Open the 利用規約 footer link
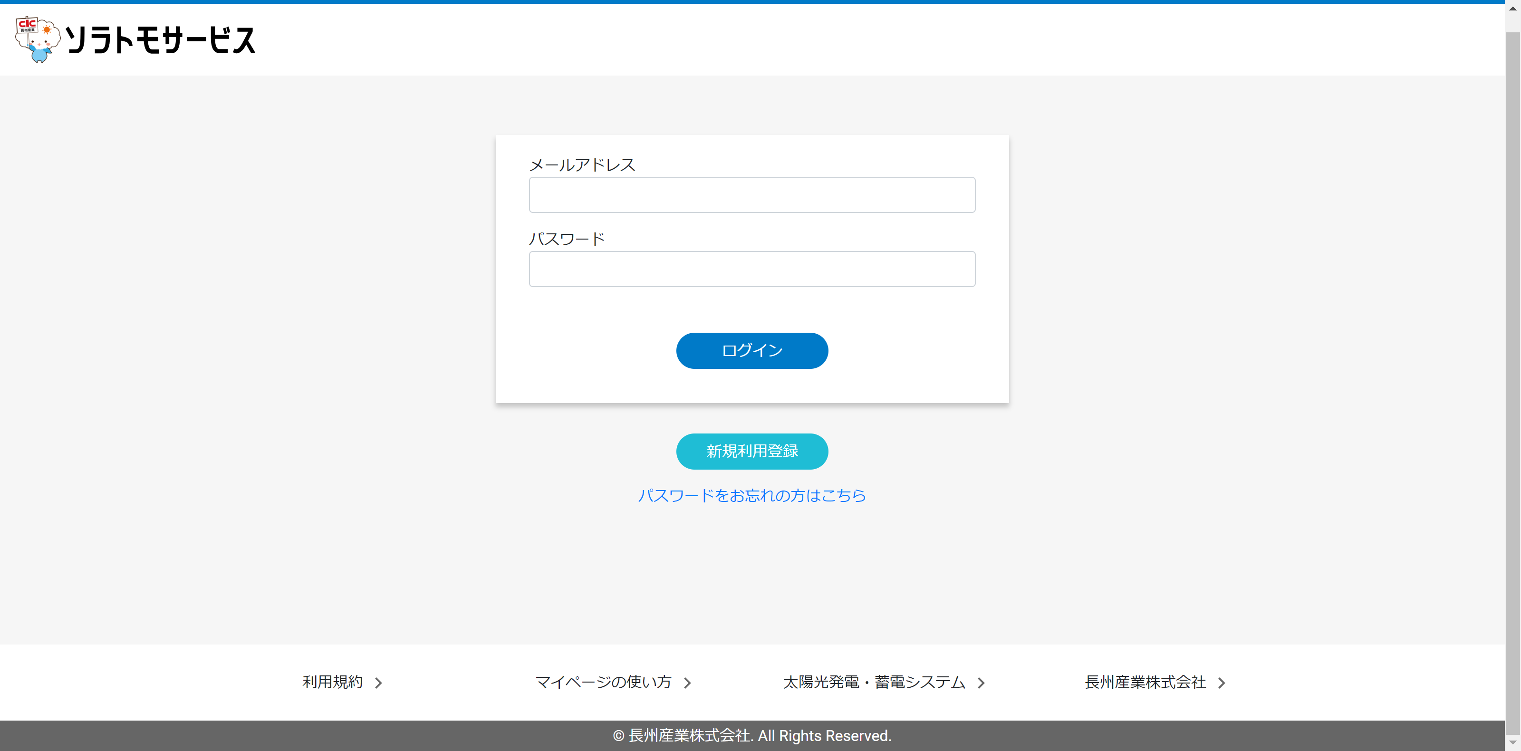 (x=332, y=682)
